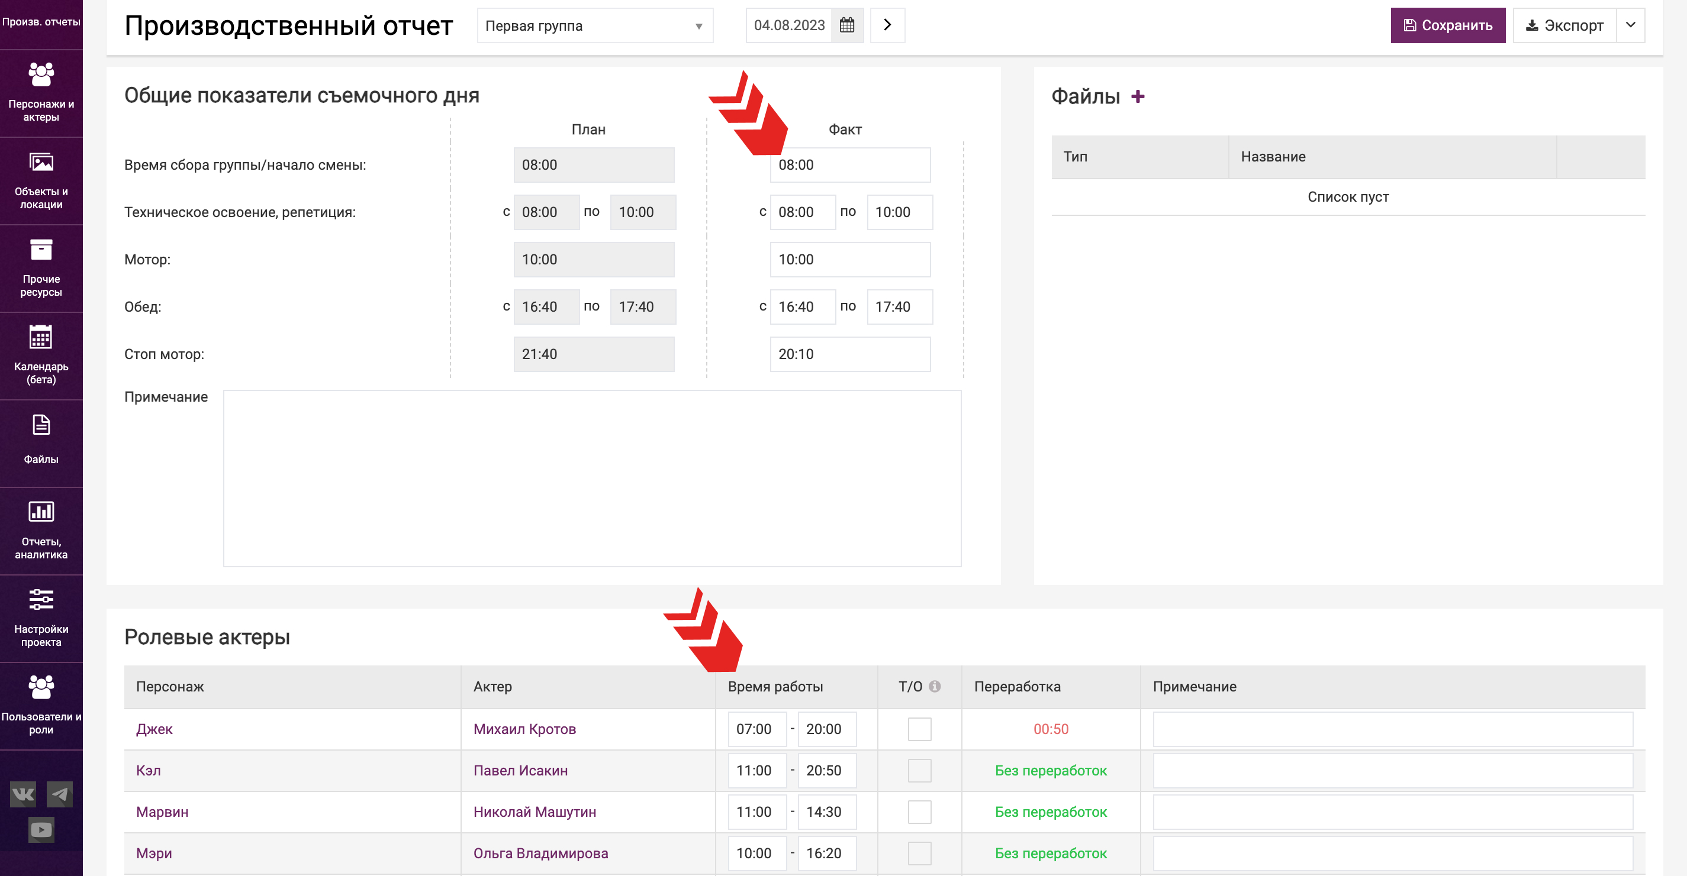The height and width of the screenshot is (876, 1687).
Task: Save the production report
Action: click(1447, 25)
